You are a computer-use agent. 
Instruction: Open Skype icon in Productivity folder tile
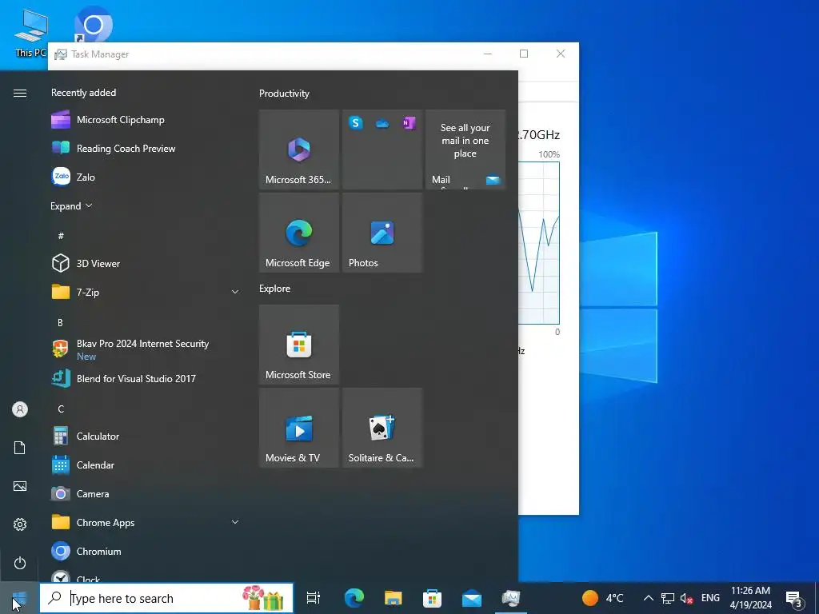pyautogui.click(x=356, y=123)
